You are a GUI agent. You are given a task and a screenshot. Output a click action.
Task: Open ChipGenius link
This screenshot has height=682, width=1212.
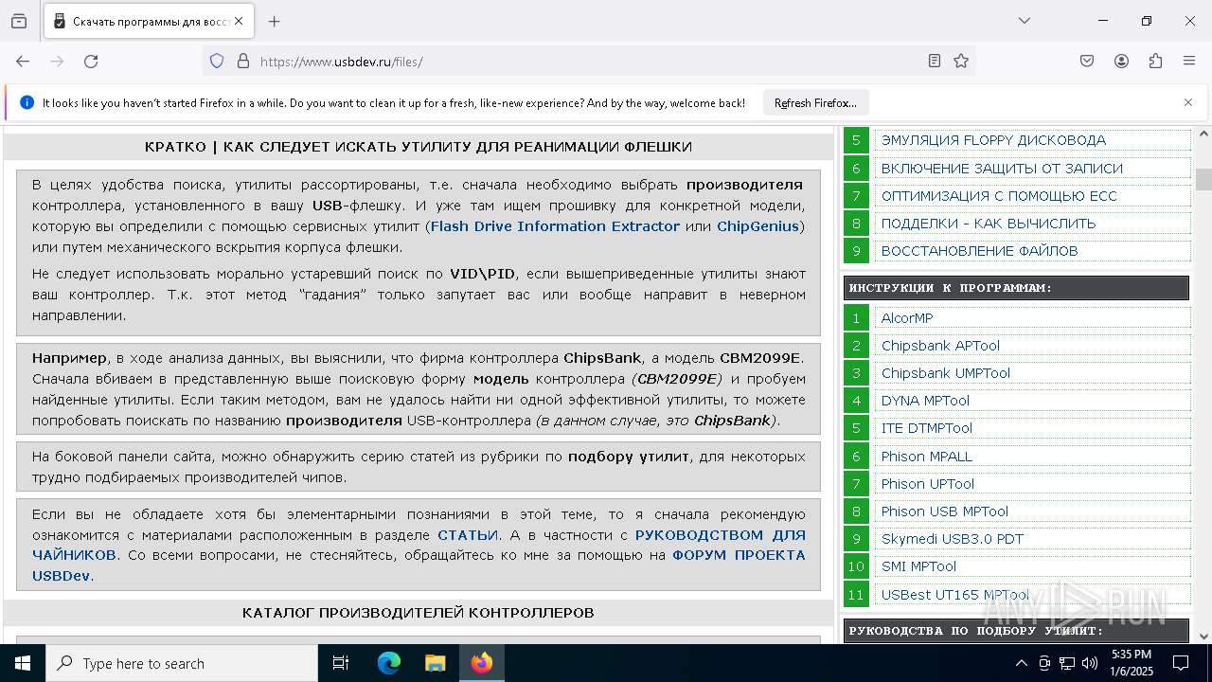(x=757, y=226)
